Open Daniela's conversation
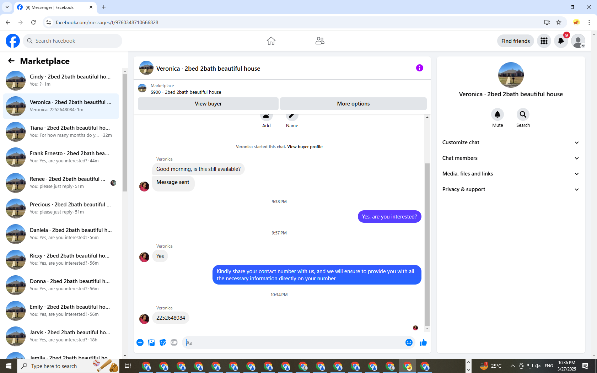Screen dimensions: 597x373 click(61, 234)
